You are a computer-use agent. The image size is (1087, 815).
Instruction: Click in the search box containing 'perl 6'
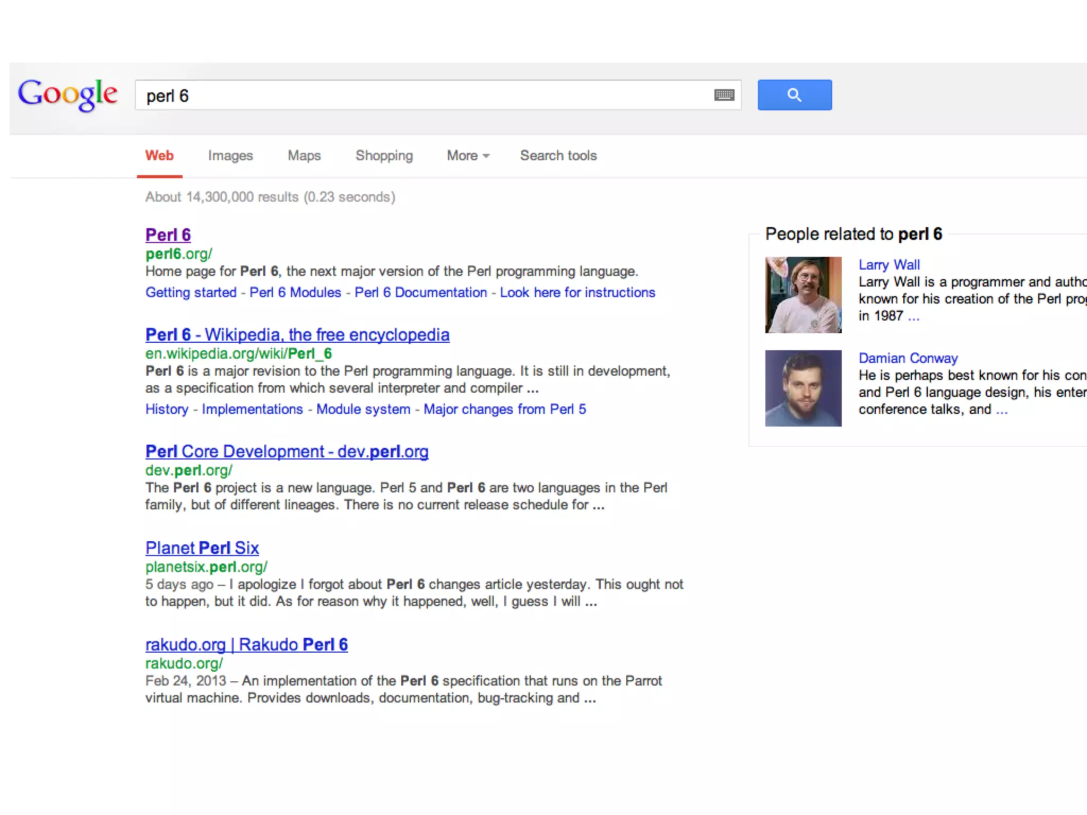[425, 96]
